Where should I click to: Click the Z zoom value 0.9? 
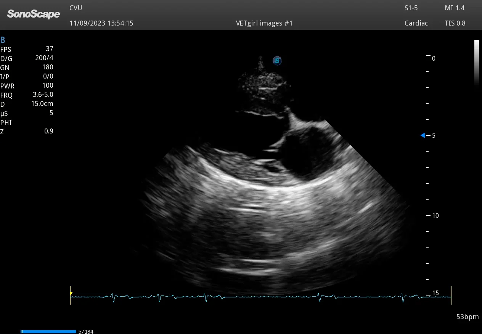click(x=49, y=131)
